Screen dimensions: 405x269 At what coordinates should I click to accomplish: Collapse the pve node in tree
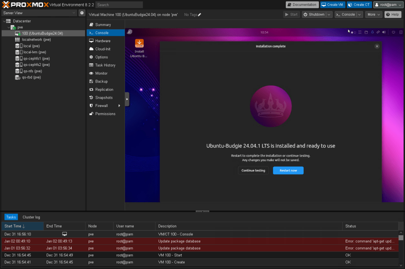click(x=9, y=27)
